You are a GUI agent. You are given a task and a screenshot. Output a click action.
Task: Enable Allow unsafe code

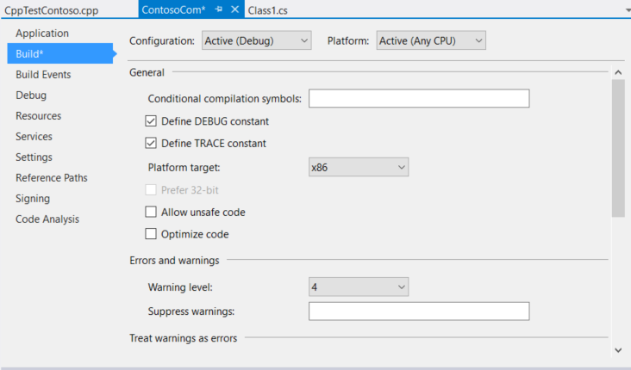(152, 212)
